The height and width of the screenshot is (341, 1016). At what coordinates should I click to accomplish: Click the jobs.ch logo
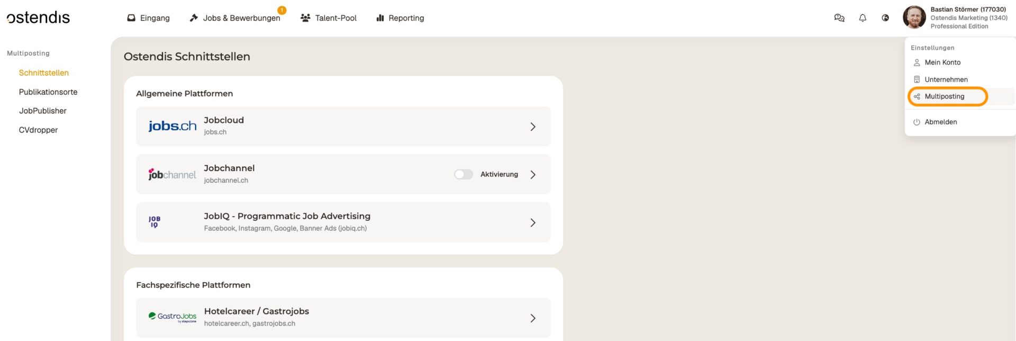172,126
